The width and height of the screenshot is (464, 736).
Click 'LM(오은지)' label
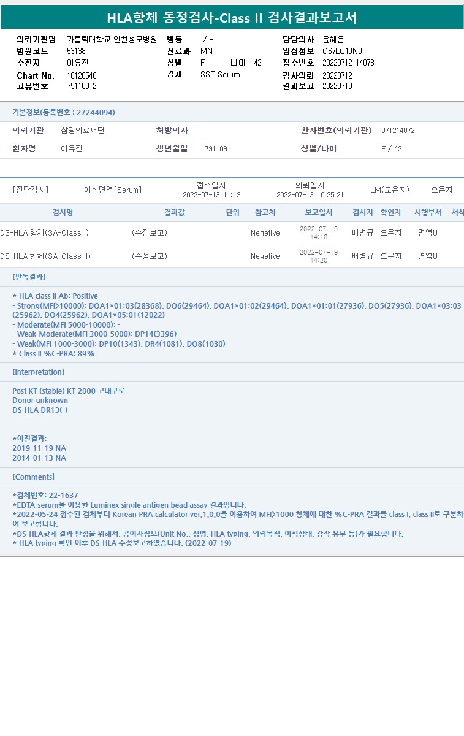coord(390,190)
